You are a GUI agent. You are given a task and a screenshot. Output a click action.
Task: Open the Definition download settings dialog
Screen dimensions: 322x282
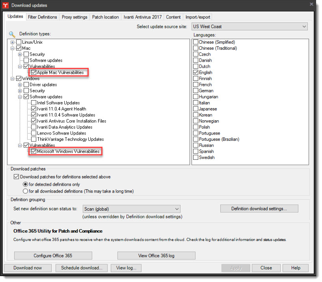259,209
